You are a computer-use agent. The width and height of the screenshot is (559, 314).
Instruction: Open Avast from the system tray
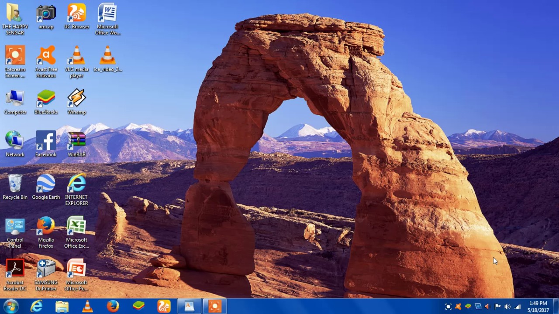click(458, 307)
